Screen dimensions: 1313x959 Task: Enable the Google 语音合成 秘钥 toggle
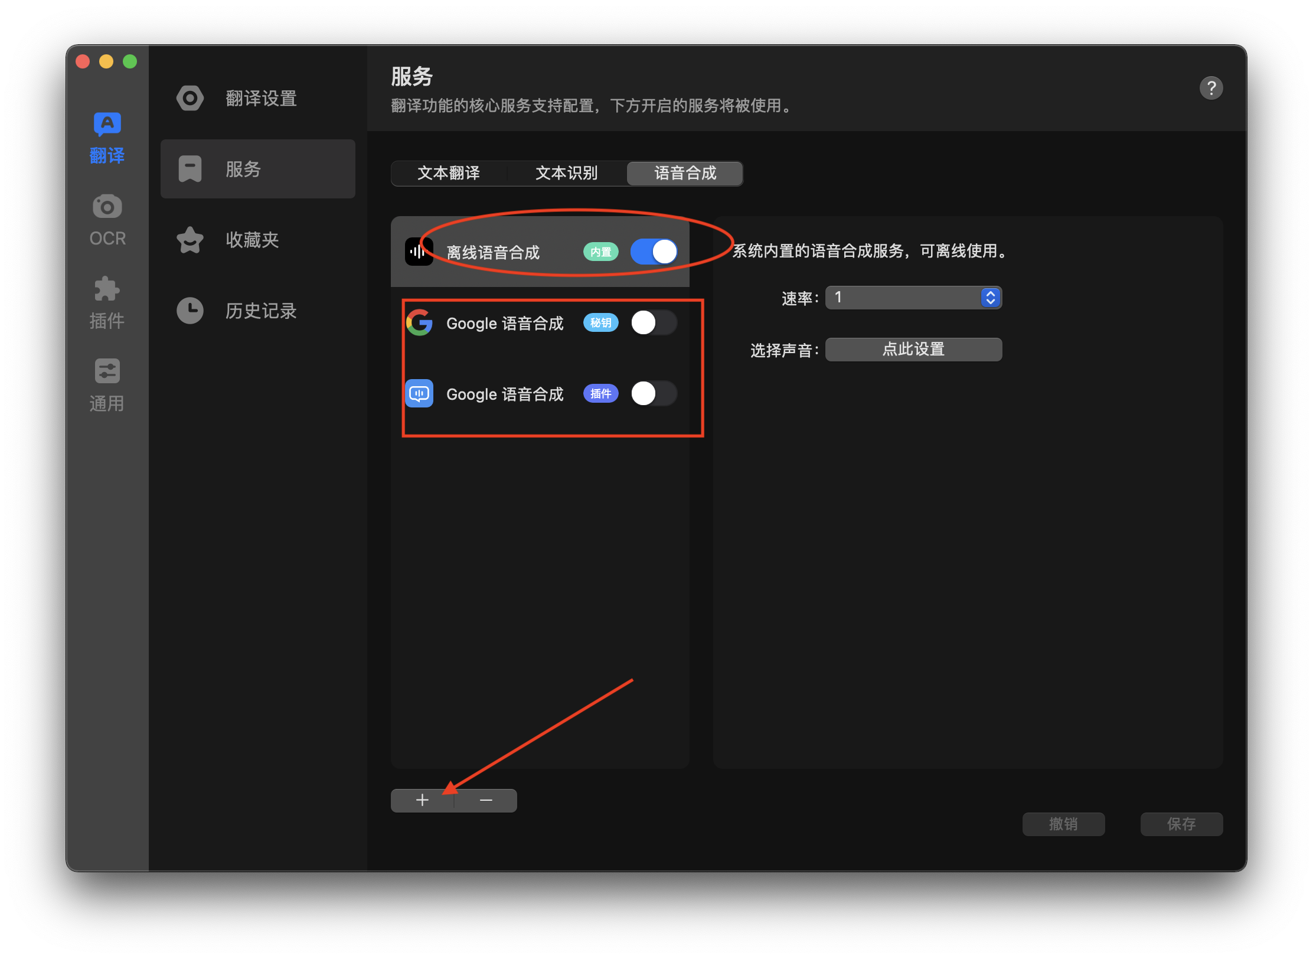pyautogui.click(x=654, y=323)
